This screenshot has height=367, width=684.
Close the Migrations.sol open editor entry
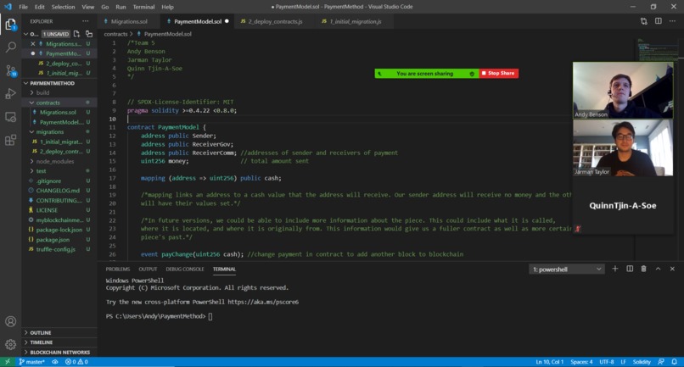coord(33,43)
